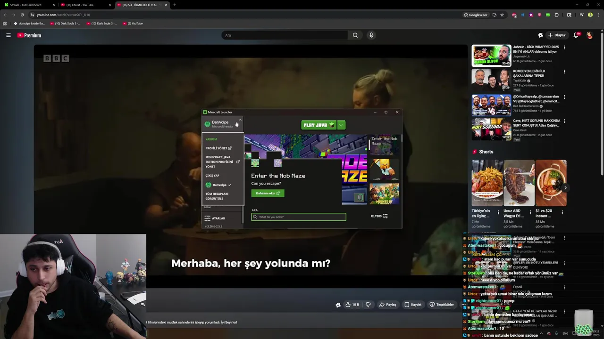The image size is (604, 339).
Task: Click the YouTube search field
Action: click(x=285, y=35)
